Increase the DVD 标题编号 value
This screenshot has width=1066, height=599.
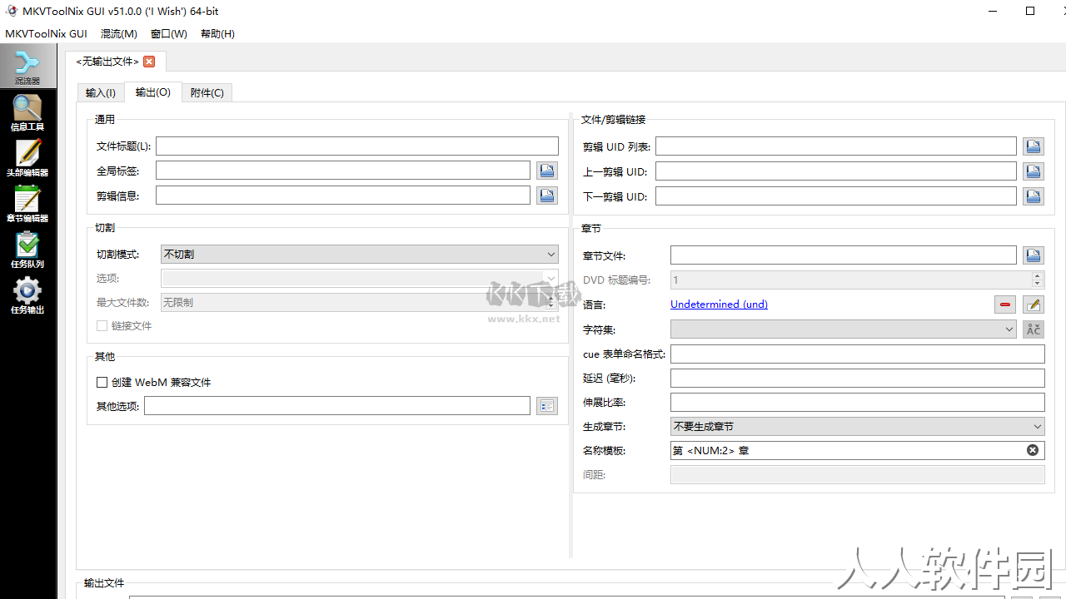pos(1038,275)
